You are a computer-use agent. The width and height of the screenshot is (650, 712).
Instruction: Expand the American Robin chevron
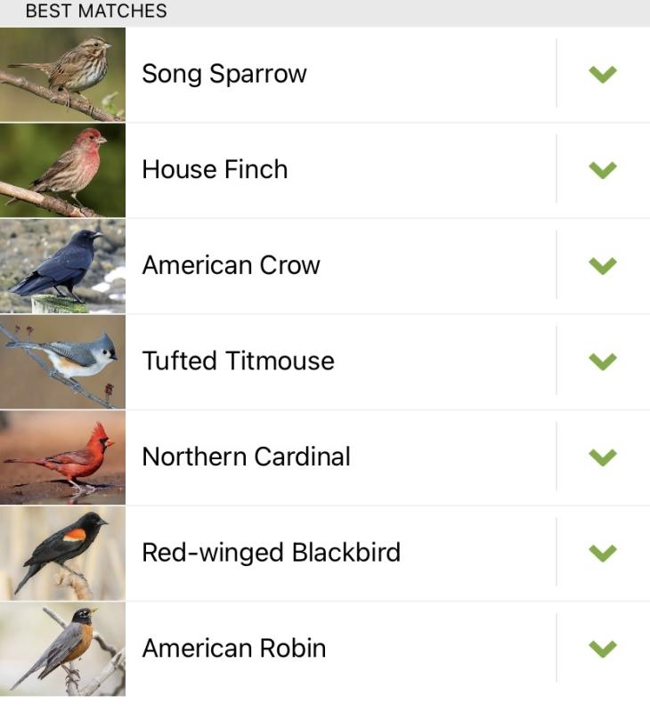pos(603,648)
